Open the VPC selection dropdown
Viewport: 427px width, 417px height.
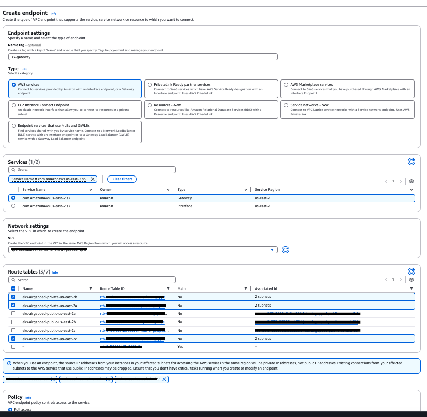(272, 250)
